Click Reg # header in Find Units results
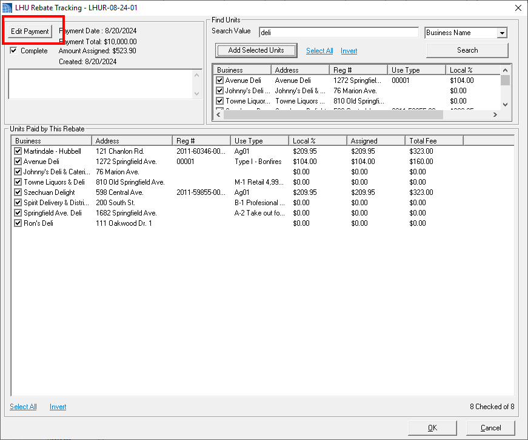The height and width of the screenshot is (440, 528). coord(359,70)
